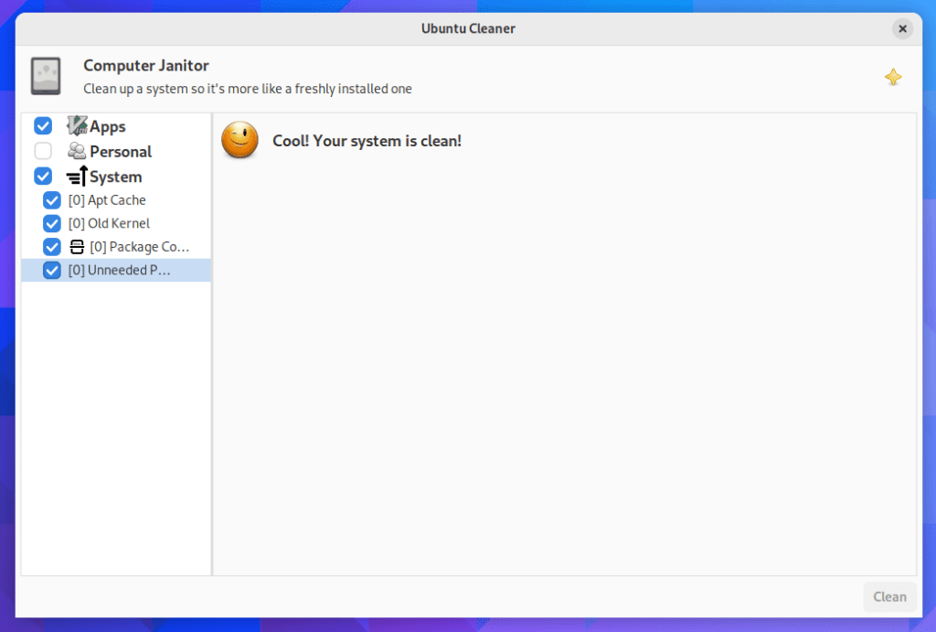
Task: Click the smiley face icon
Action: point(239,140)
